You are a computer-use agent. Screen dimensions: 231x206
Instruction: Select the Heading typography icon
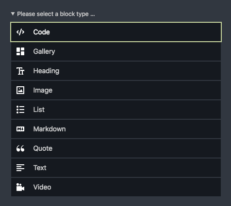pos(20,71)
